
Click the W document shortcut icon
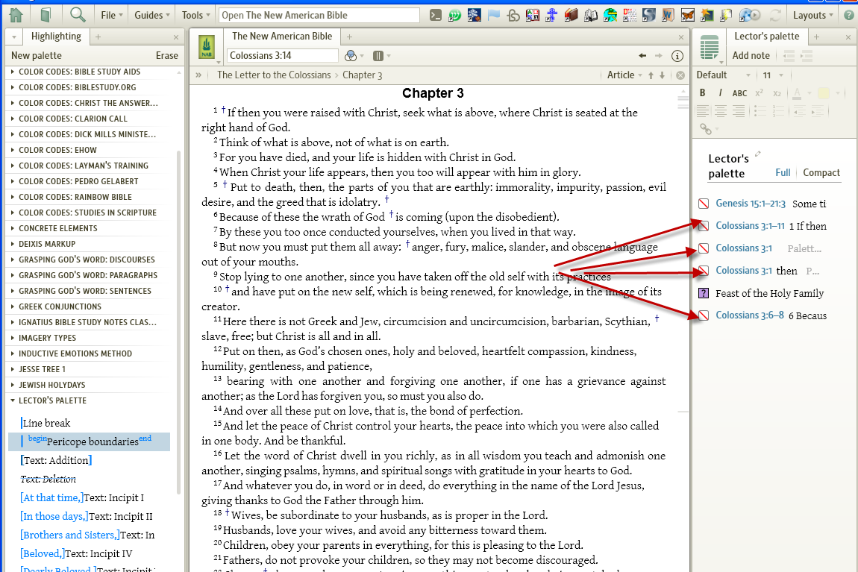(668, 16)
